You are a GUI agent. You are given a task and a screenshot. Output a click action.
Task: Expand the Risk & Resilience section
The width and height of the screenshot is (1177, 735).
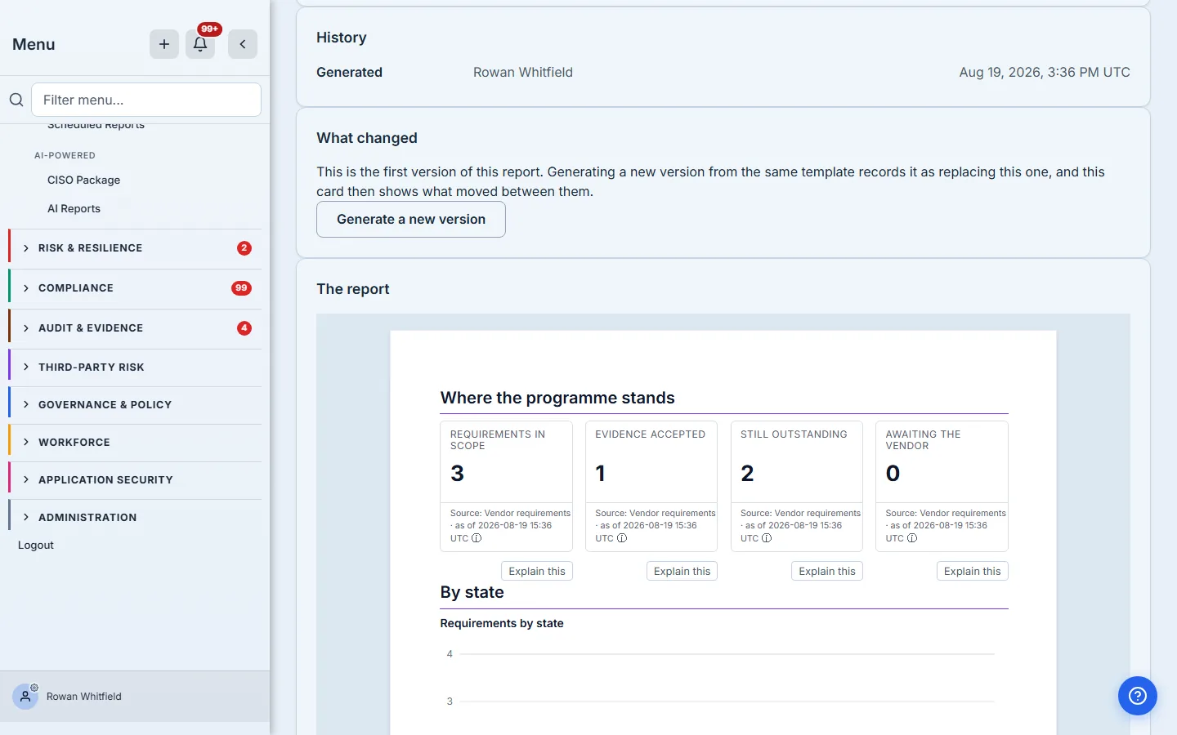coord(135,248)
